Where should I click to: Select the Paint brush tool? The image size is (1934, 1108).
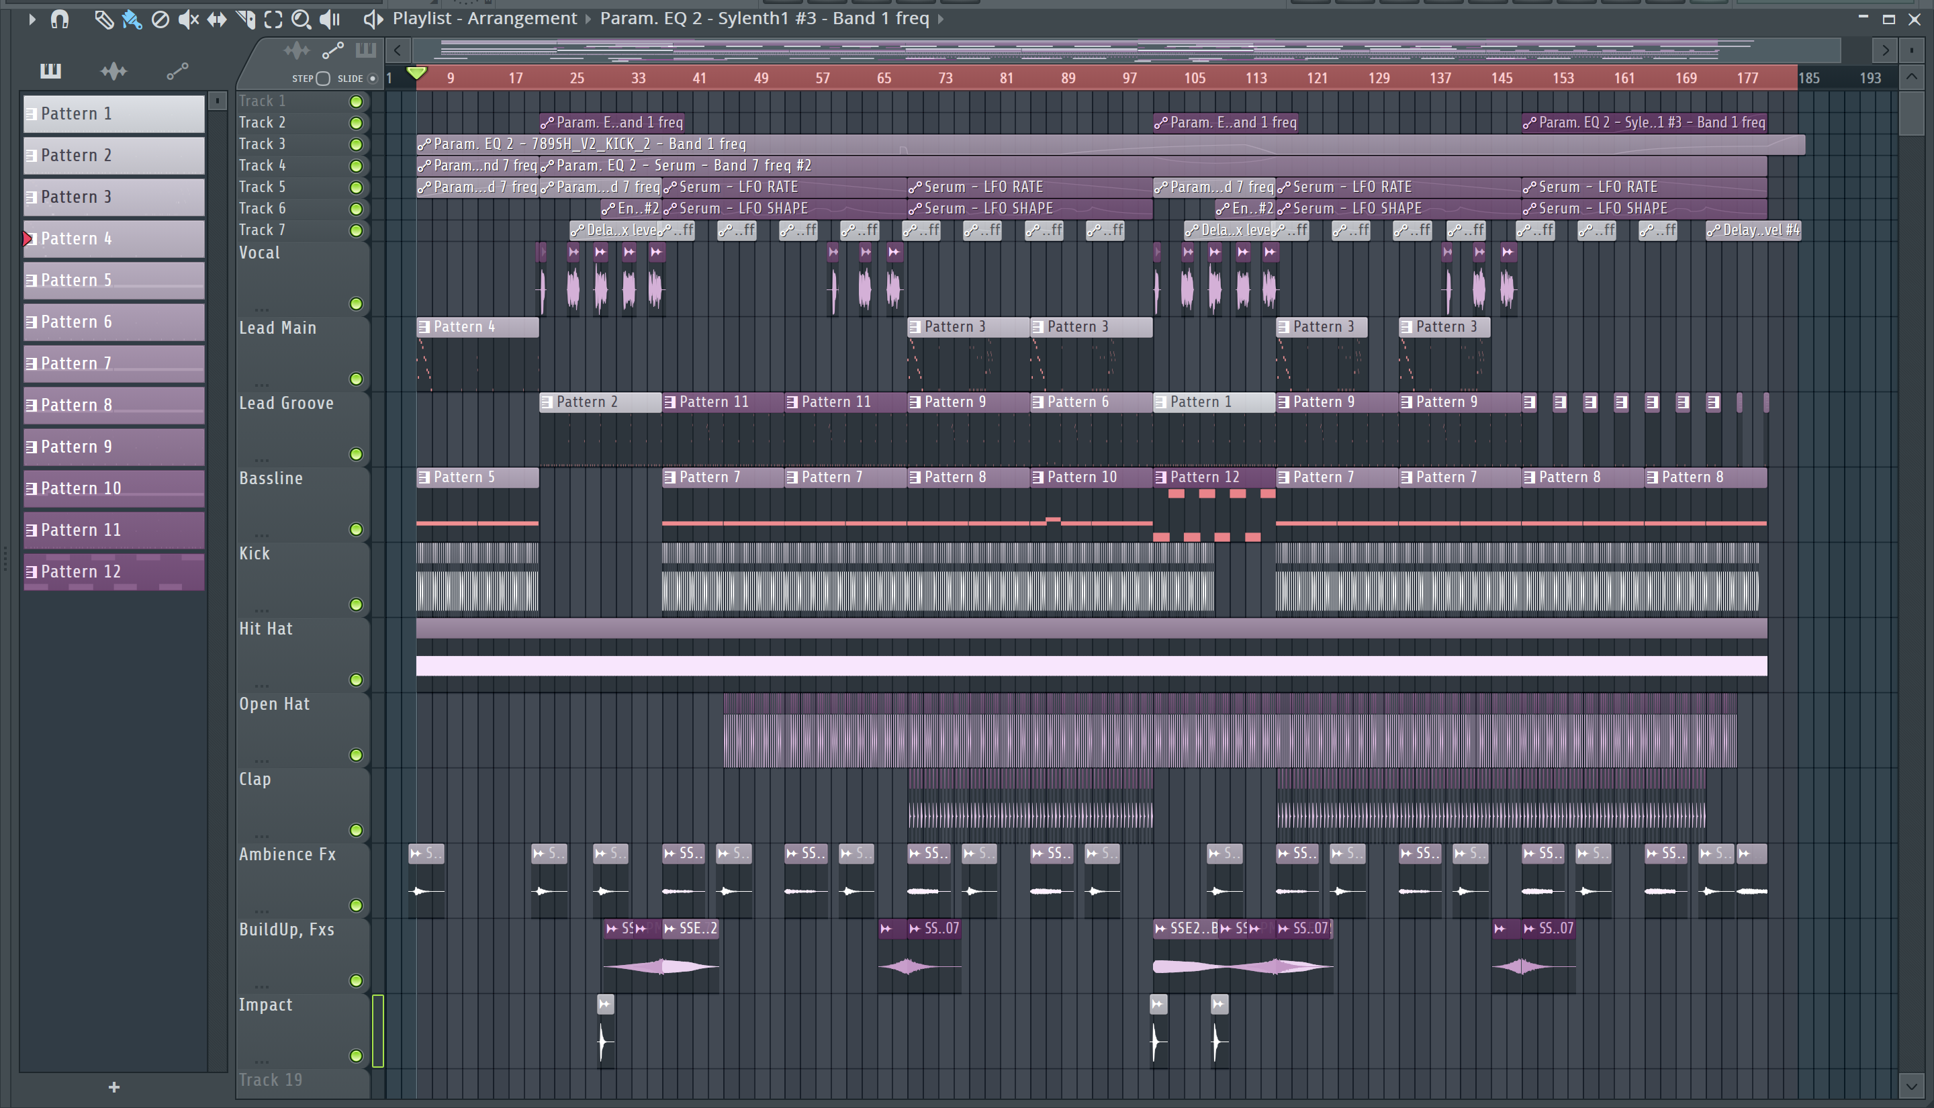pos(132,19)
